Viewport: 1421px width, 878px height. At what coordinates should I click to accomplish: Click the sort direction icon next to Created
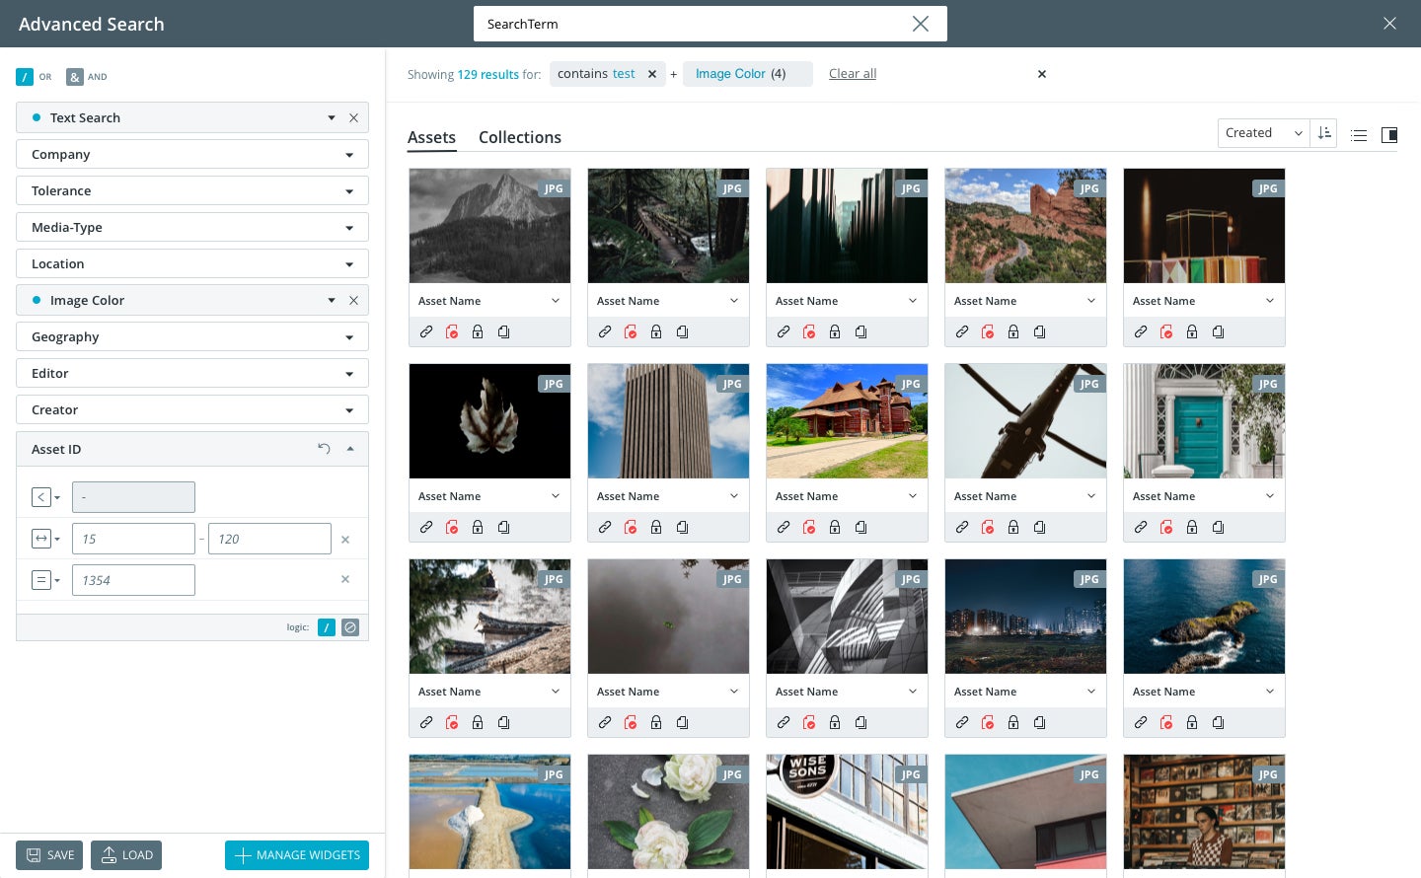tap(1323, 132)
